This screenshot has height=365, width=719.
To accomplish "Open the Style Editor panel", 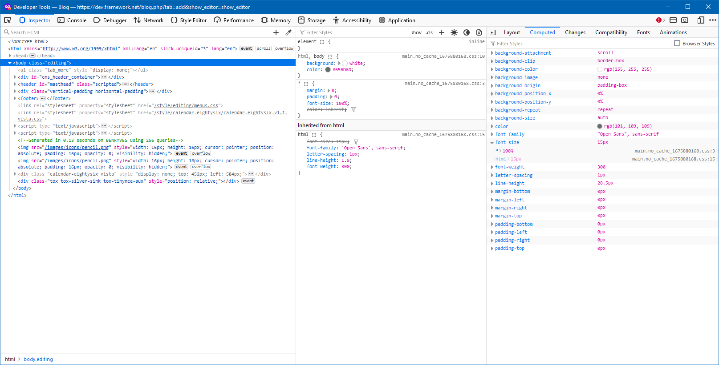I will (189, 20).
